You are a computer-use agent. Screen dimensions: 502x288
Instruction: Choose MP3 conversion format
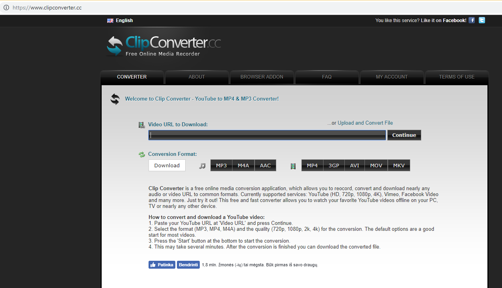tap(221, 166)
